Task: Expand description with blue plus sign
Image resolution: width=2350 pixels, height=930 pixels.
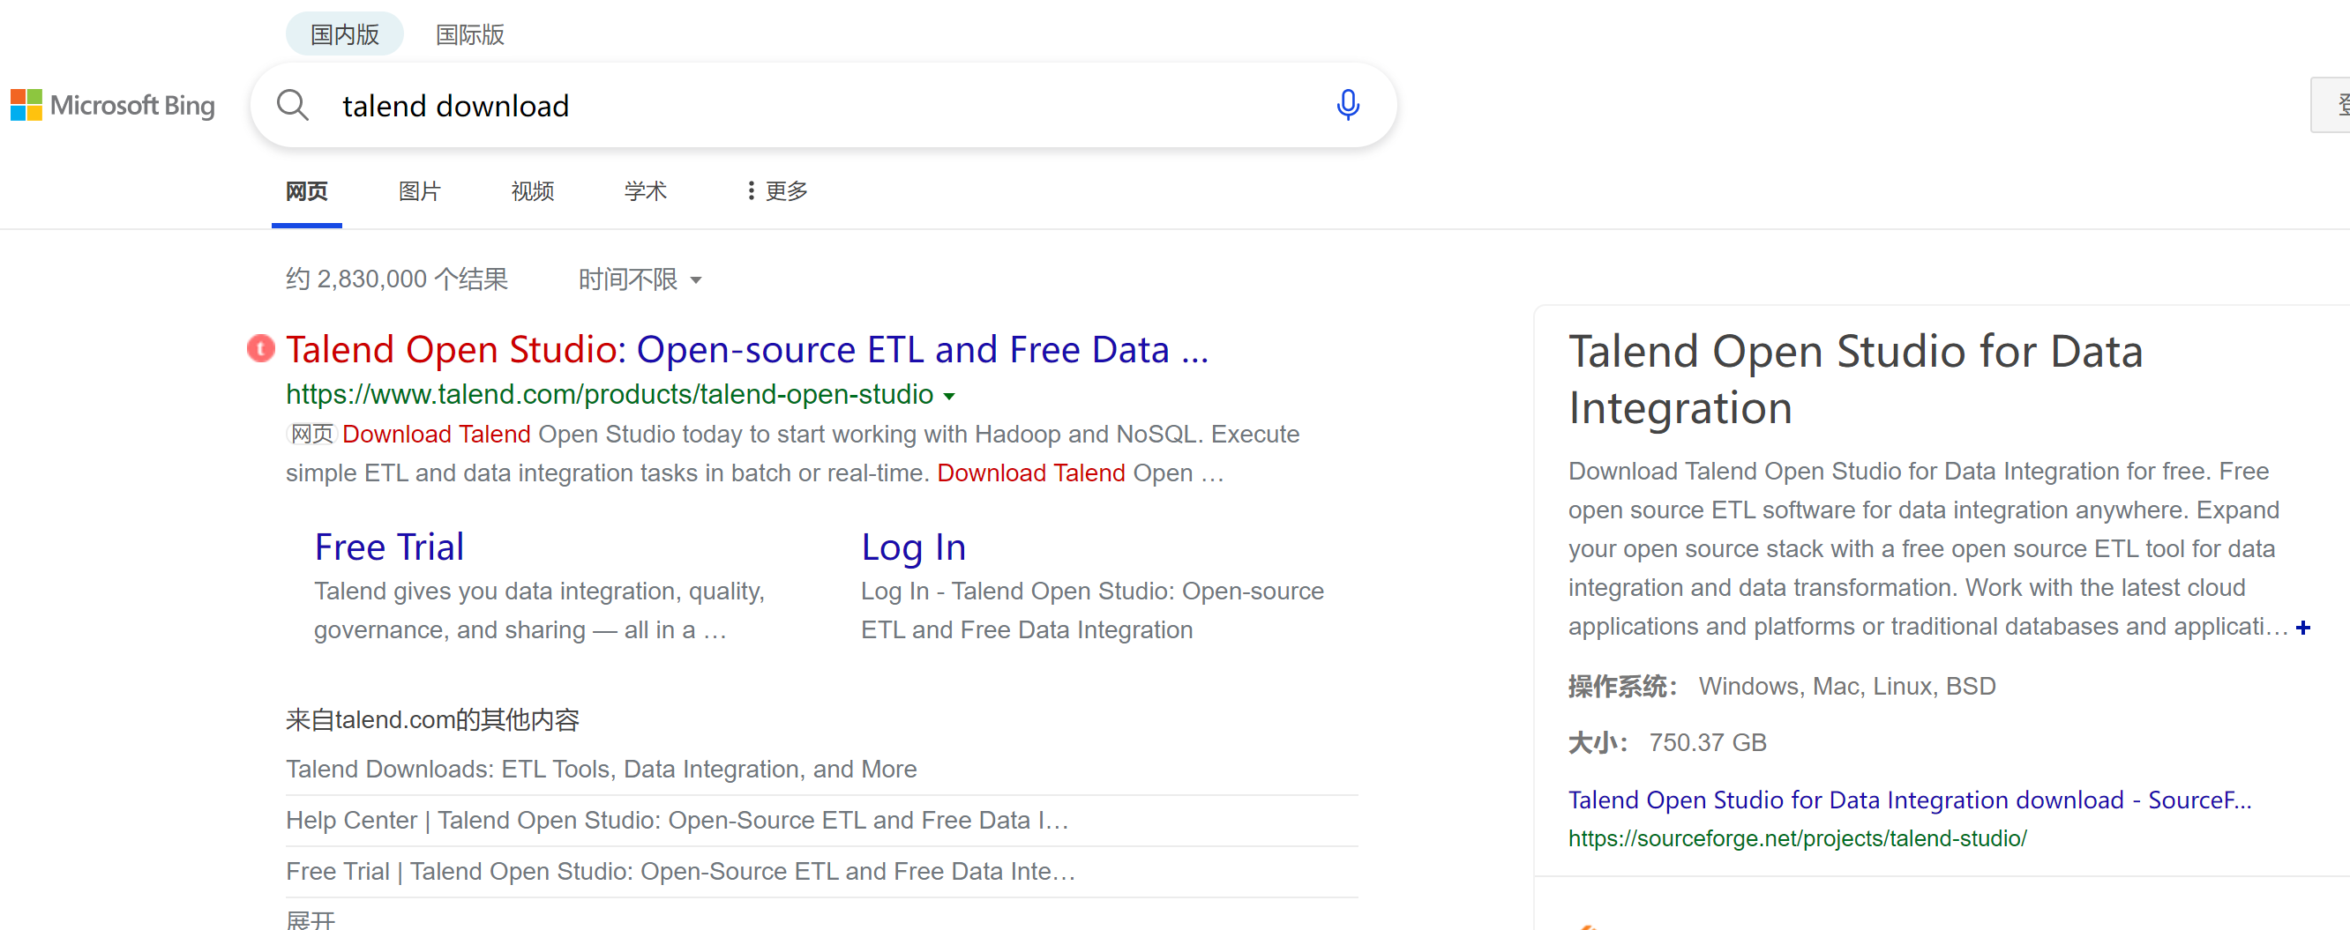Action: point(2303,628)
